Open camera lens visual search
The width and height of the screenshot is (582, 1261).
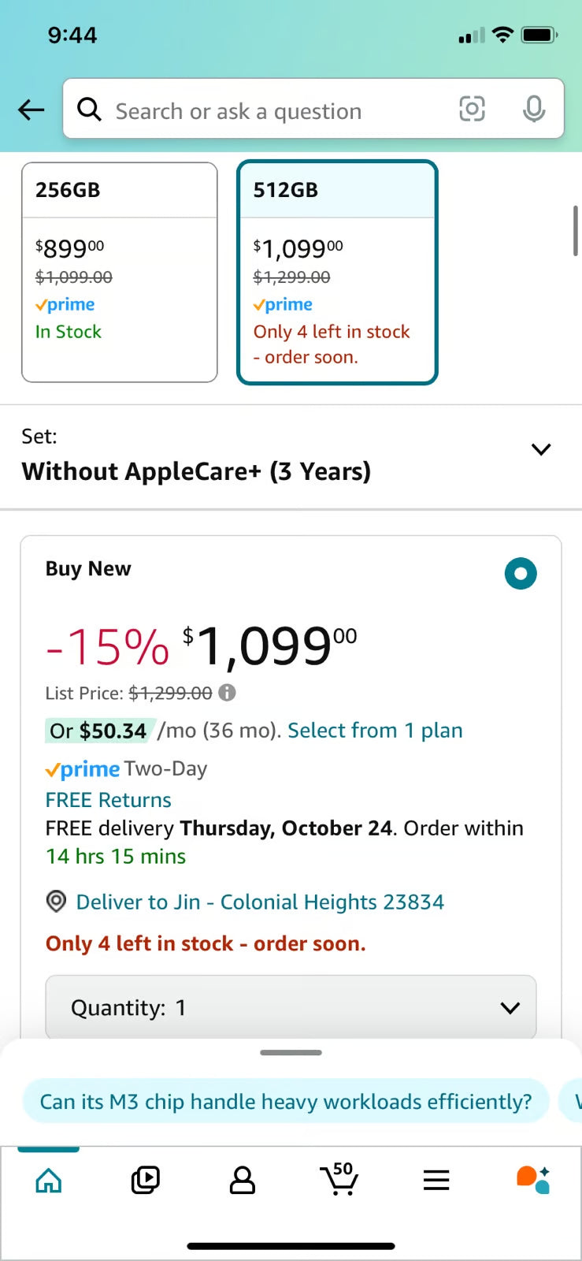click(472, 109)
